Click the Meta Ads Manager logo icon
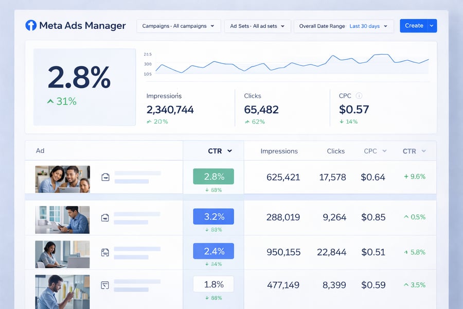Screen dimensions: 463x309 [x=30, y=26]
